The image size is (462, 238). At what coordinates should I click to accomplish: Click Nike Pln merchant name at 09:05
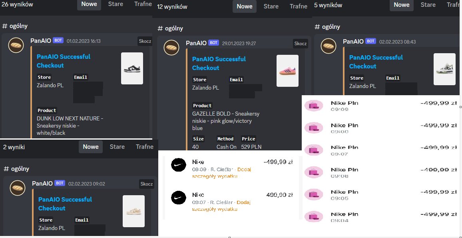point(345,192)
